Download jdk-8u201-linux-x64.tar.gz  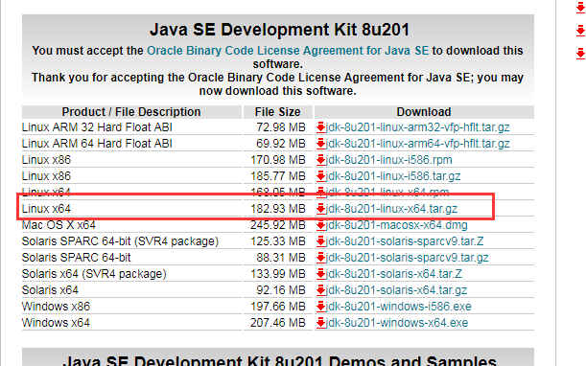pyautogui.click(x=391, y=209)
